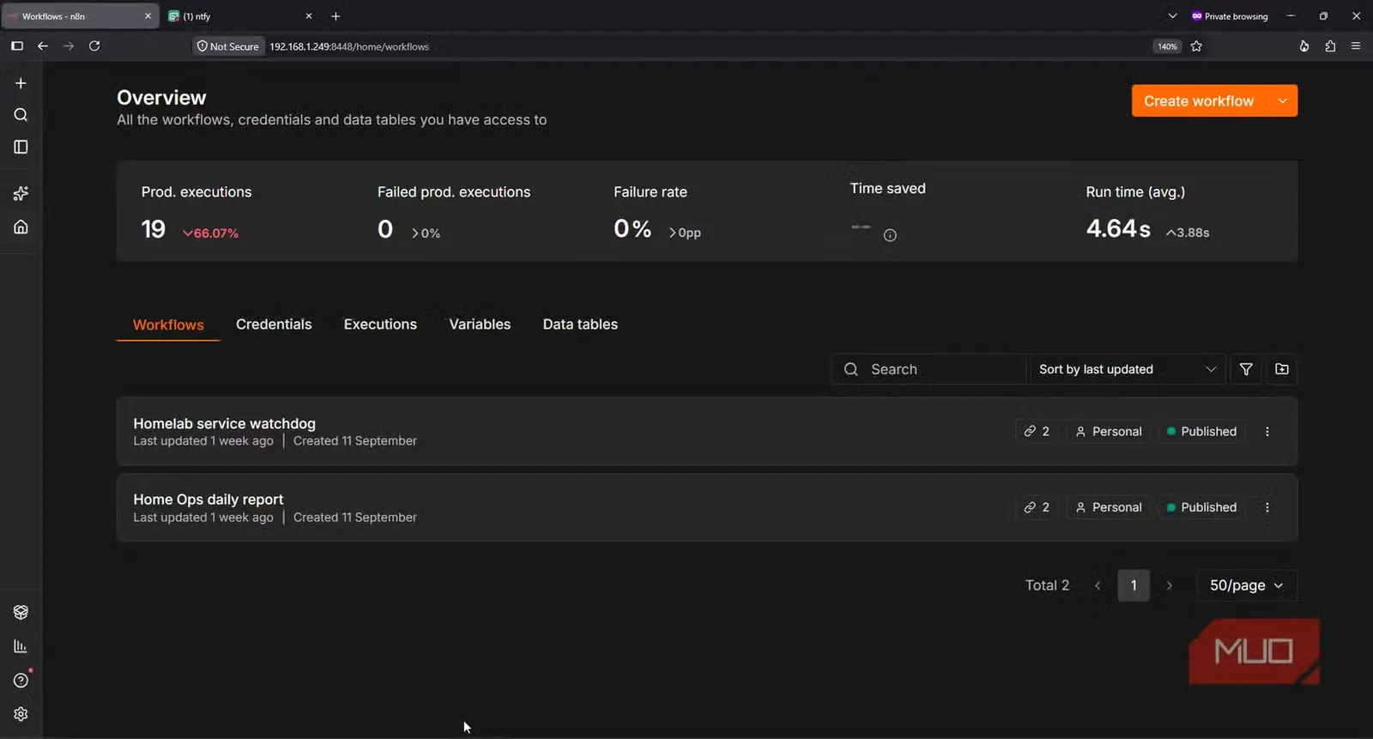Click the add folder icon
Screen dimensions: 1373x739
click(x=1282, y=369)
